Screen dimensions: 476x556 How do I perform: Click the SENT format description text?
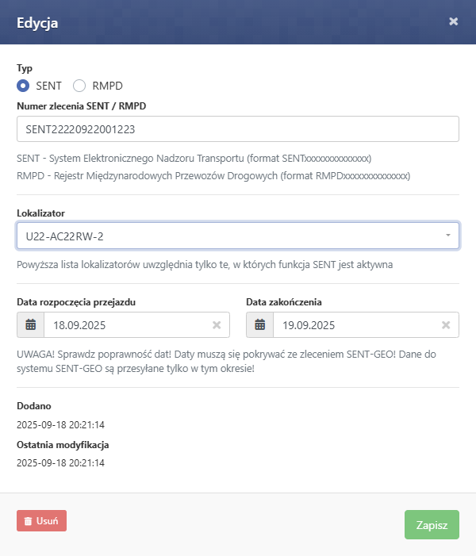[x=194, y=158]
